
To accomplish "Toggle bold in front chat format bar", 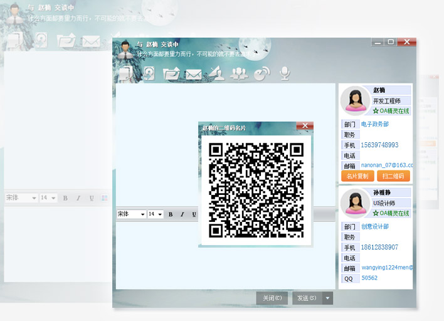I will [x=171, y=214].
